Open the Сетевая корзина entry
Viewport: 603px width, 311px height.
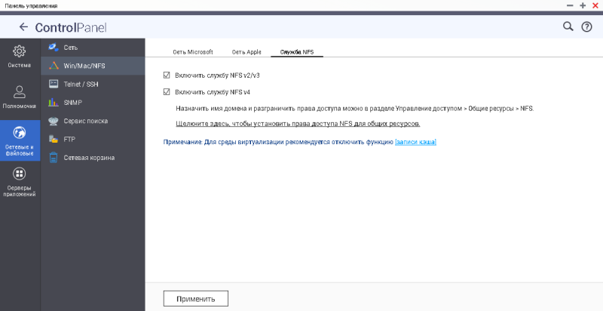coord(93,158)
